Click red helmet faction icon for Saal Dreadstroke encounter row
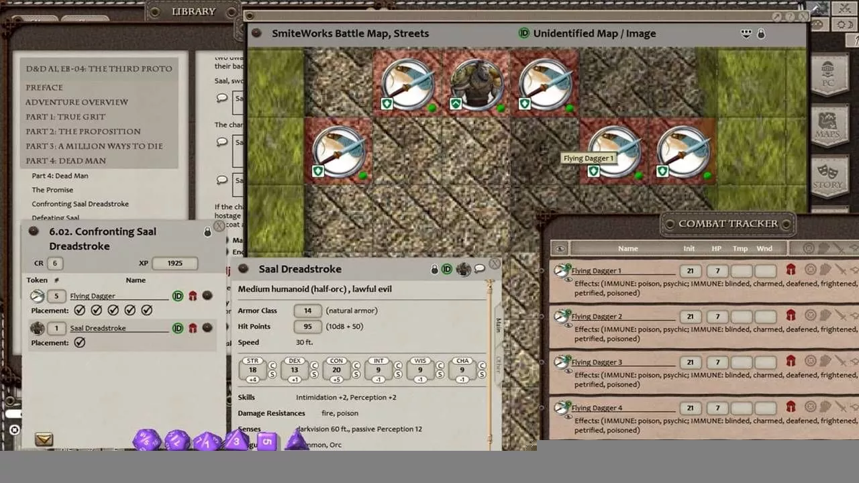This screenshot has height=483, width=859. (x=193, y=328)
